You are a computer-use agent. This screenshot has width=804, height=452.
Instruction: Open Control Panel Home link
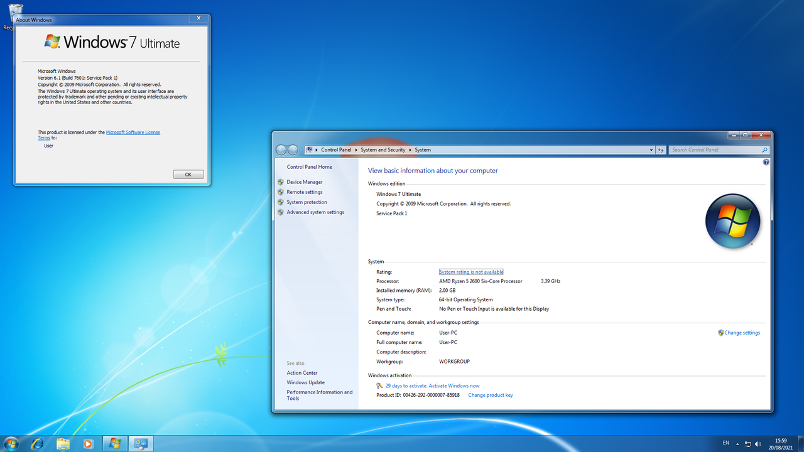click(x=310, y=167)
